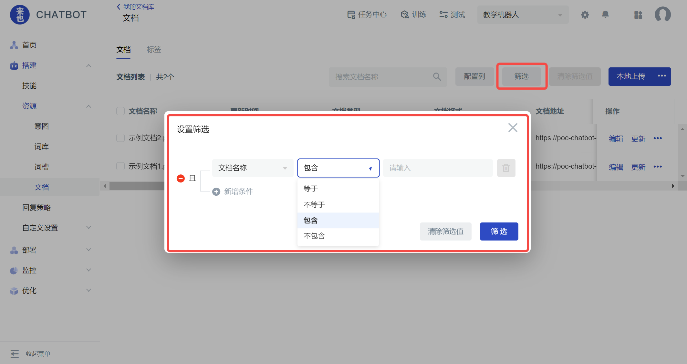Check the 示例文档1 row checkbox

click(120, 166)
